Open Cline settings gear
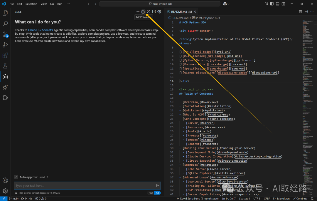This screenshot has width=317, height=201. click(x=159, y=12)
